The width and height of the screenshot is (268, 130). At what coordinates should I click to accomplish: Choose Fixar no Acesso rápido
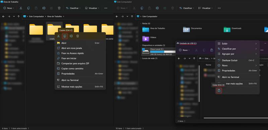click(80, 53)
